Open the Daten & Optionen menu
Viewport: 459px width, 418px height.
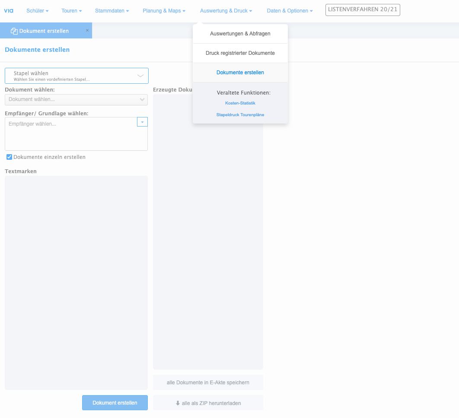coord(290,11)
